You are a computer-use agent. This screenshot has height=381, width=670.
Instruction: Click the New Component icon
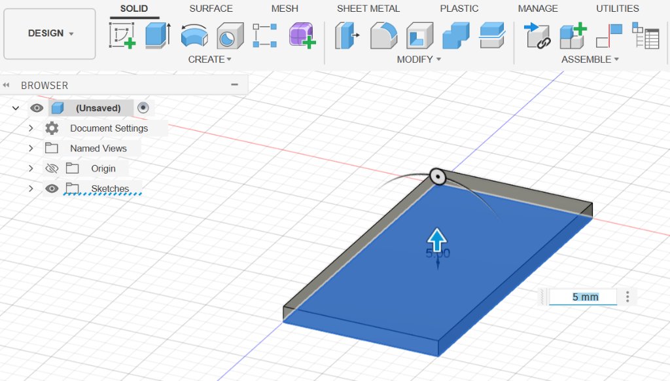tap(573, 35)
